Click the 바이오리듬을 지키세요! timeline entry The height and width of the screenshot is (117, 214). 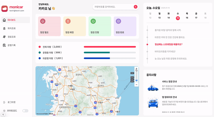pos(165,51)
